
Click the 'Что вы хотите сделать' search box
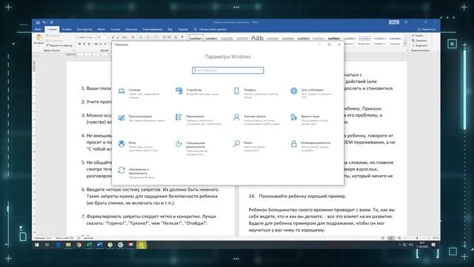click(x=210, y=30)
